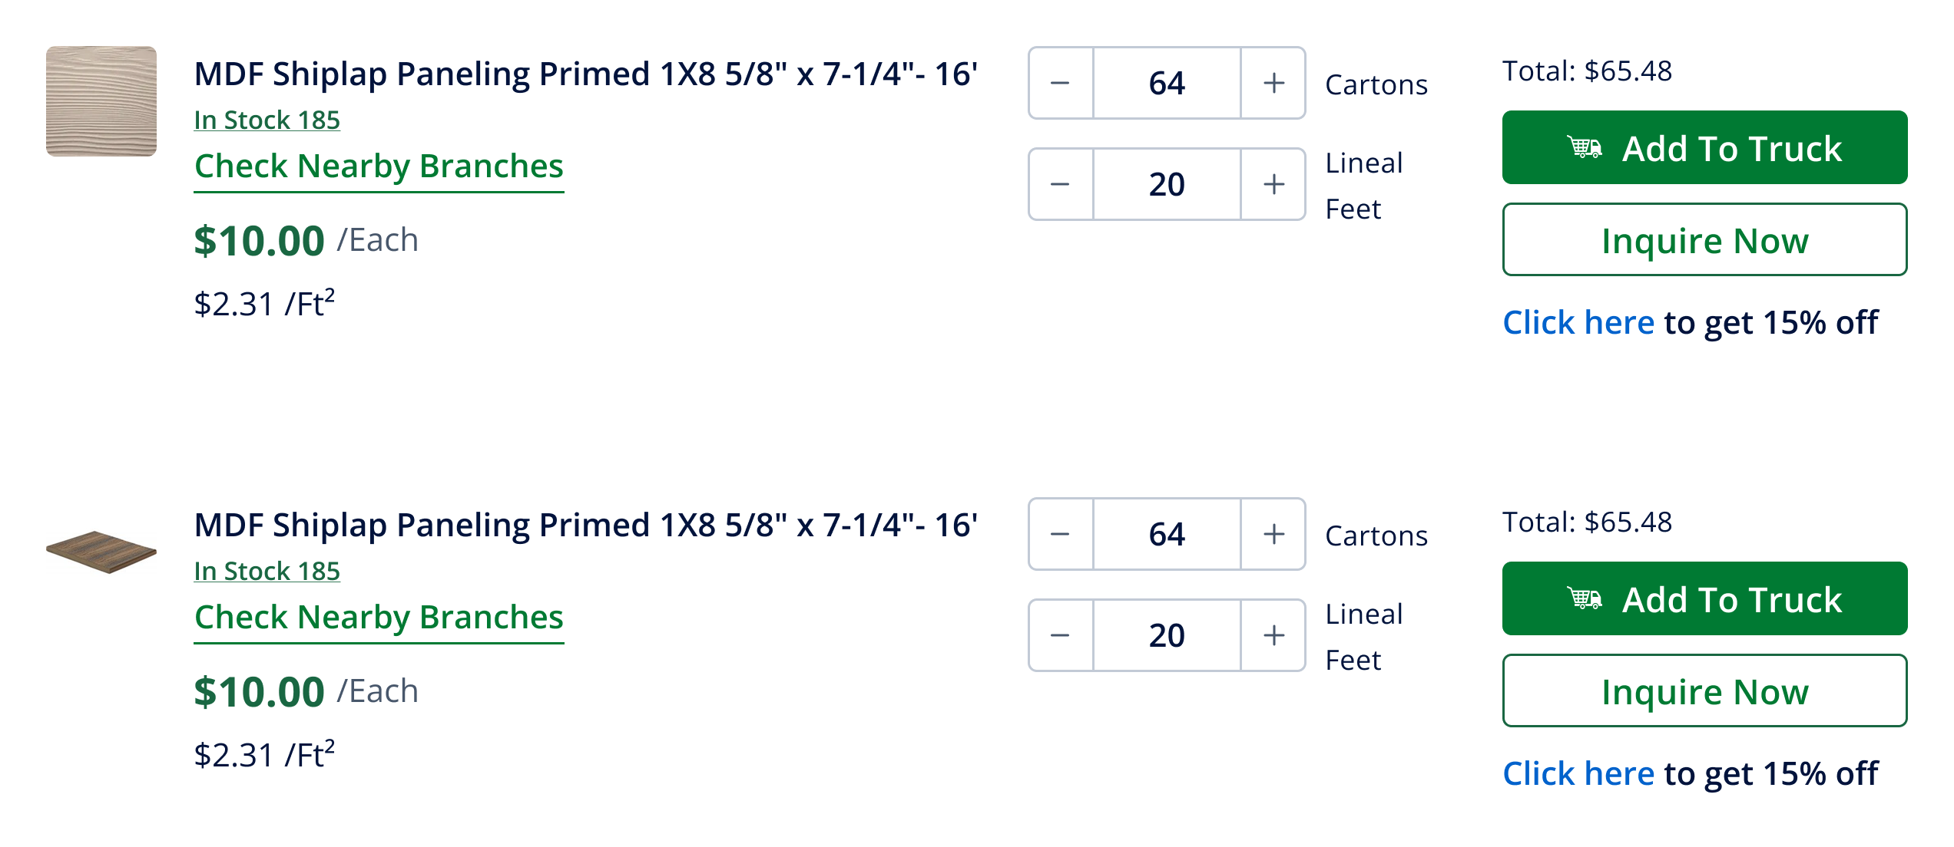
Task: Open the In Stock 185 link on the second product
Action: pyautogui.click(x=267, y=572)
